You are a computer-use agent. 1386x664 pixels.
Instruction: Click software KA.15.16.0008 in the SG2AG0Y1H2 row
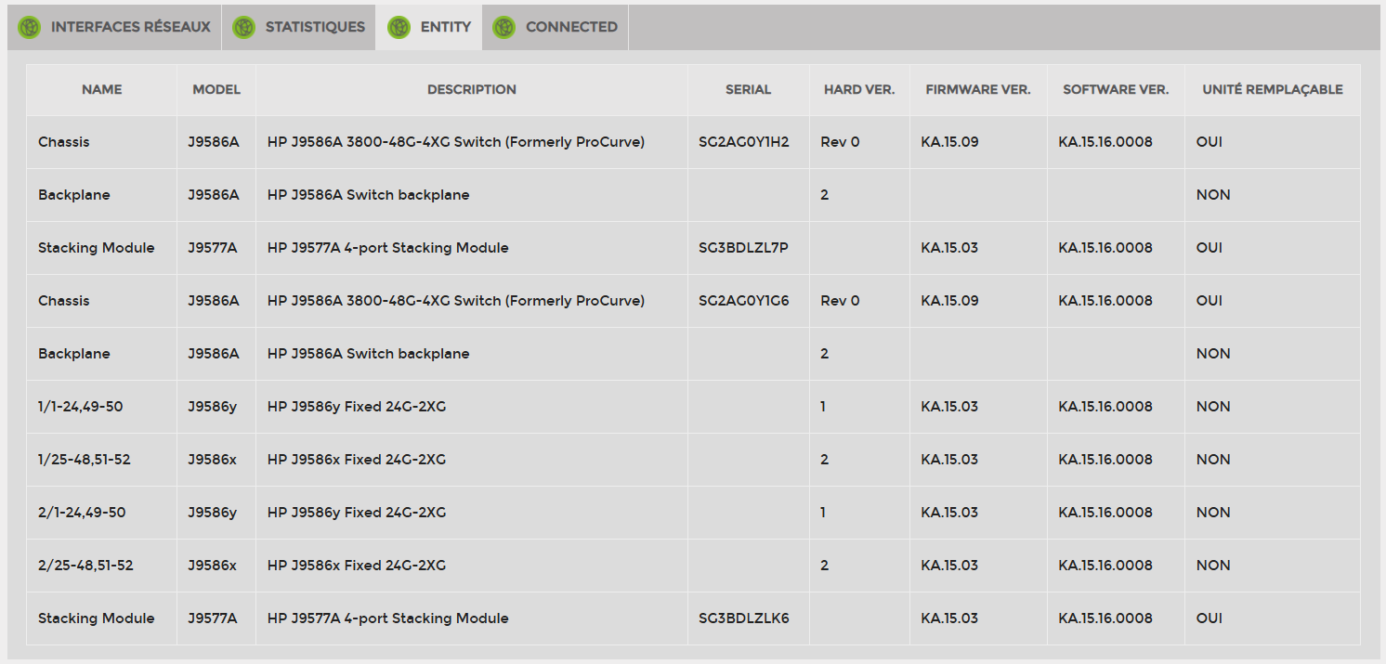[1105, 142]
